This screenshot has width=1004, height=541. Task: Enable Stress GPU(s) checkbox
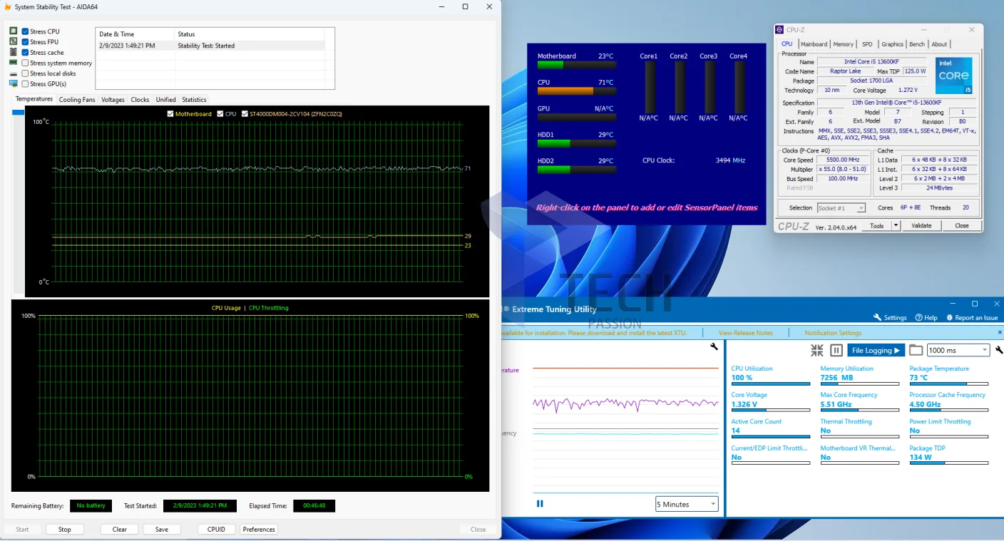point(26,84)
